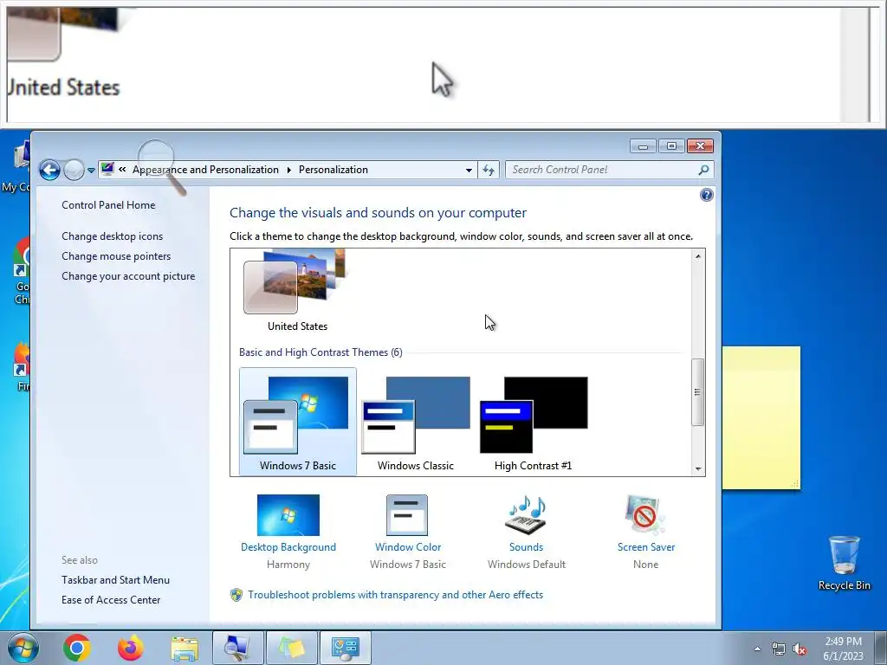887x665 pixels.
Task: Click the Window Color text link
Action: pos(408,547)
